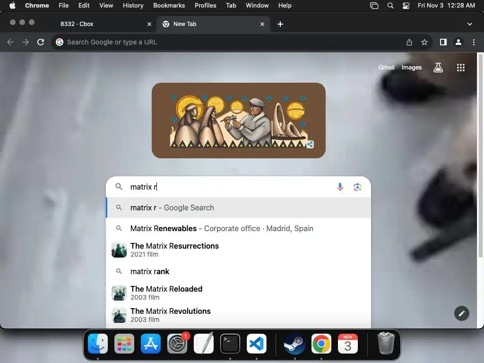
Task: Open Control Center in menu bar
Action: (x=406, y=5)
